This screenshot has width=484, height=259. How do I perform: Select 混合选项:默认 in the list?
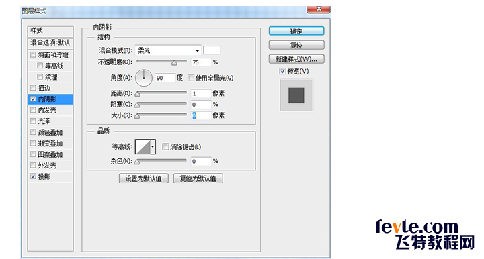pyautogui.click(x=50, y=42)
